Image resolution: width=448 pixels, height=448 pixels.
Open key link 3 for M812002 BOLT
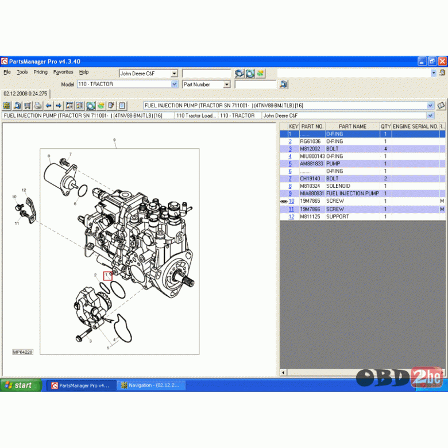[x=290, y=149]
